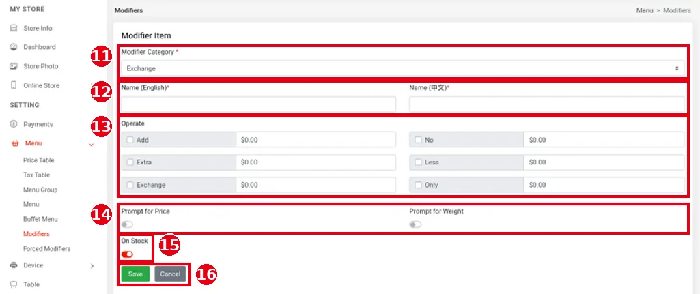Click the Only price field $0.00
700x294 pixels.
tap(604, 185)
